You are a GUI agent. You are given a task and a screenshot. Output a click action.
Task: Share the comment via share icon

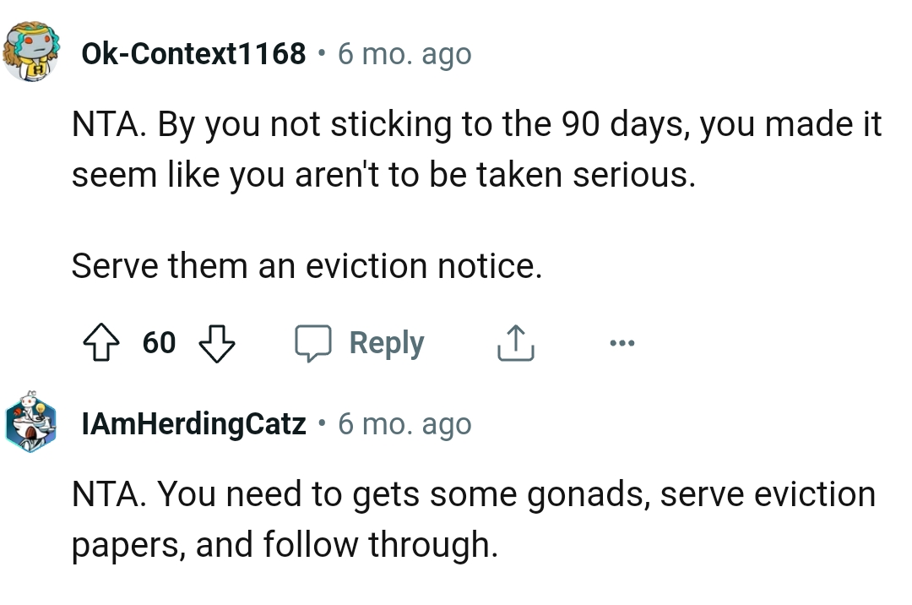(514, 343)
